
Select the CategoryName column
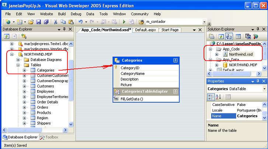point(132,74)
